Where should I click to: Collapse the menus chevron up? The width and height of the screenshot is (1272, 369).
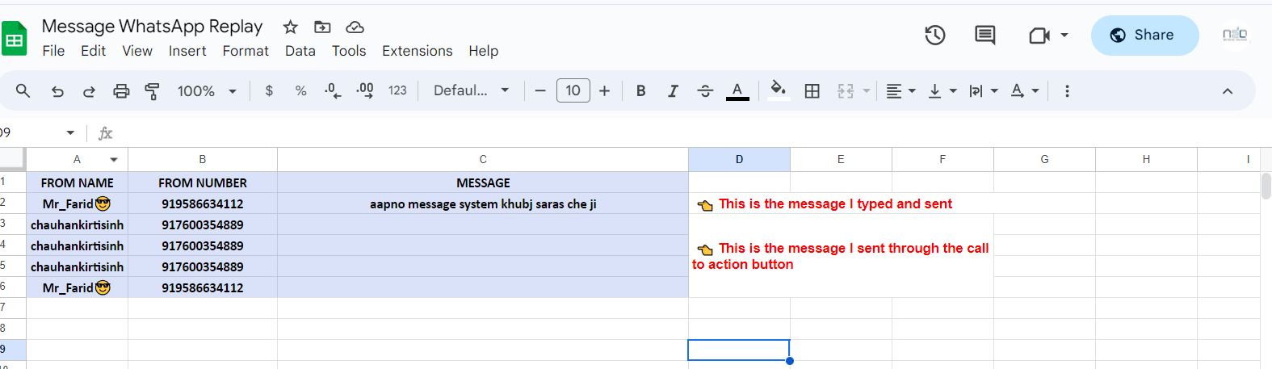pos(1228,90)
